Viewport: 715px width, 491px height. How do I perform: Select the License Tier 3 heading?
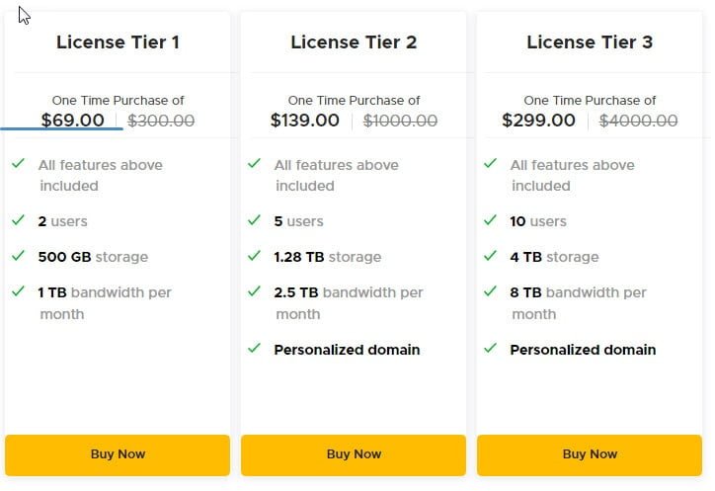click(590, 41)
